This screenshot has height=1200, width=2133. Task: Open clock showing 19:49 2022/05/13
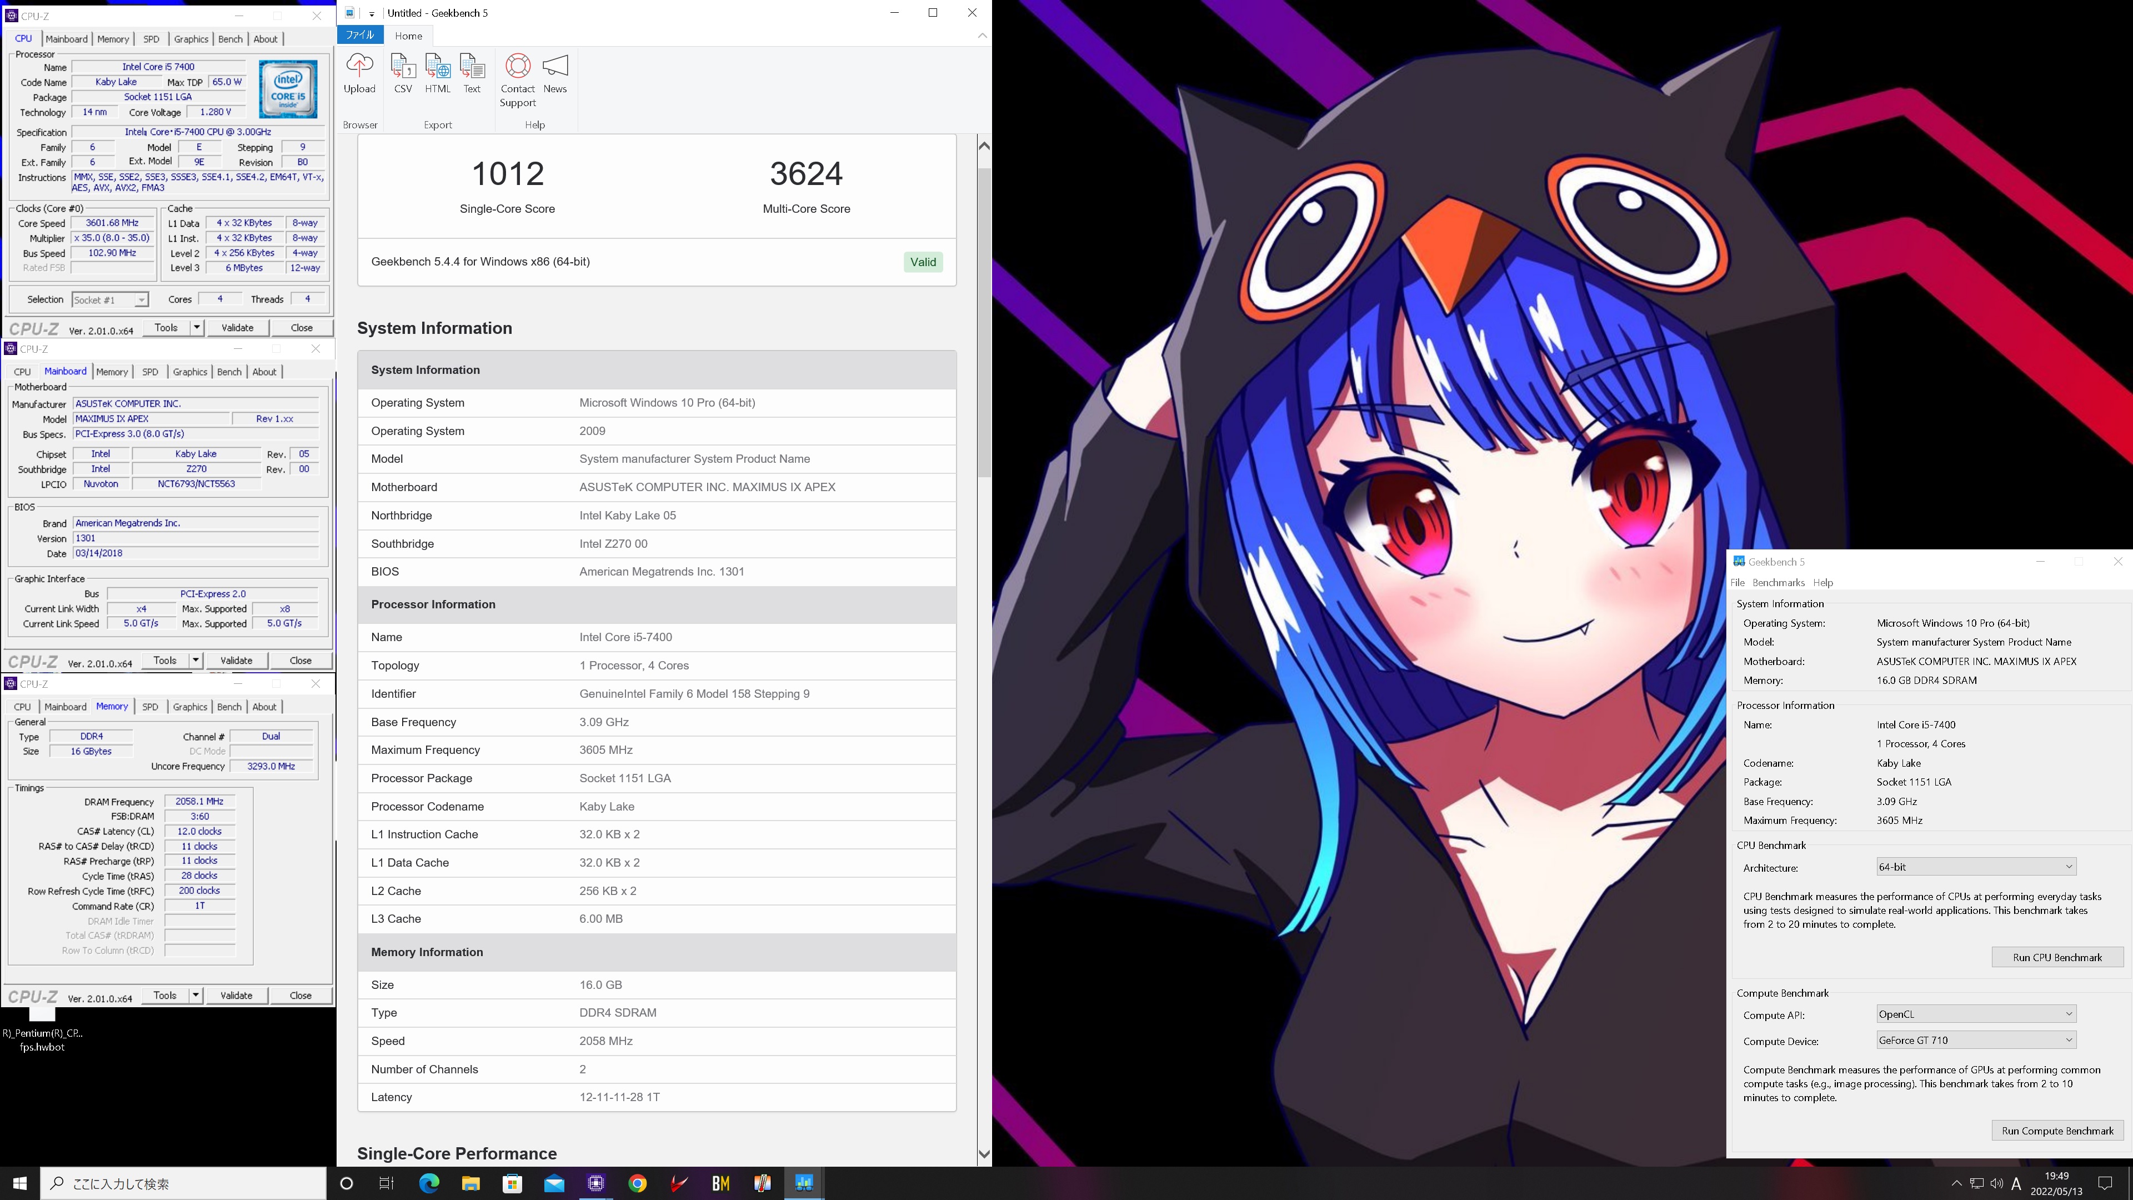(x=2057, y=1183)
